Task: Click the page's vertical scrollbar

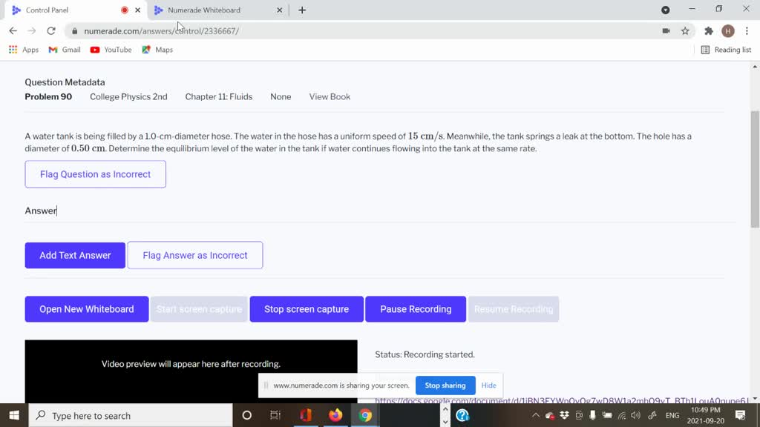Action: (755, 169)
